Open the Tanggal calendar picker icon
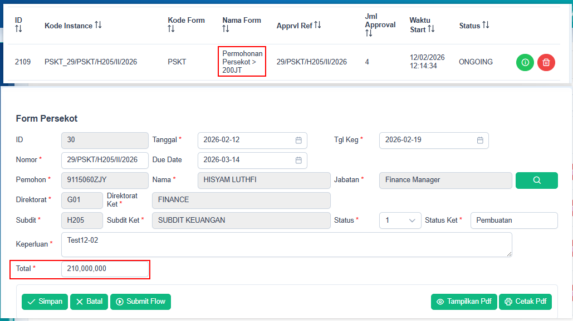Image resolution: width=573 pixels, height=321 pixels. tap(298, 141)
